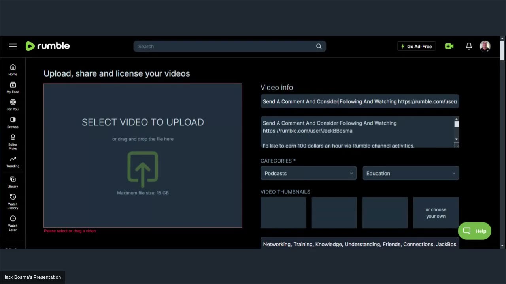Open Watch History in sidebar
The height and width of the screenshot is (284, 506).
13,202
